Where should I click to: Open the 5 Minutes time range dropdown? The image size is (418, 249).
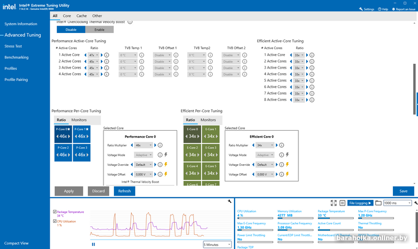point(217,244)
